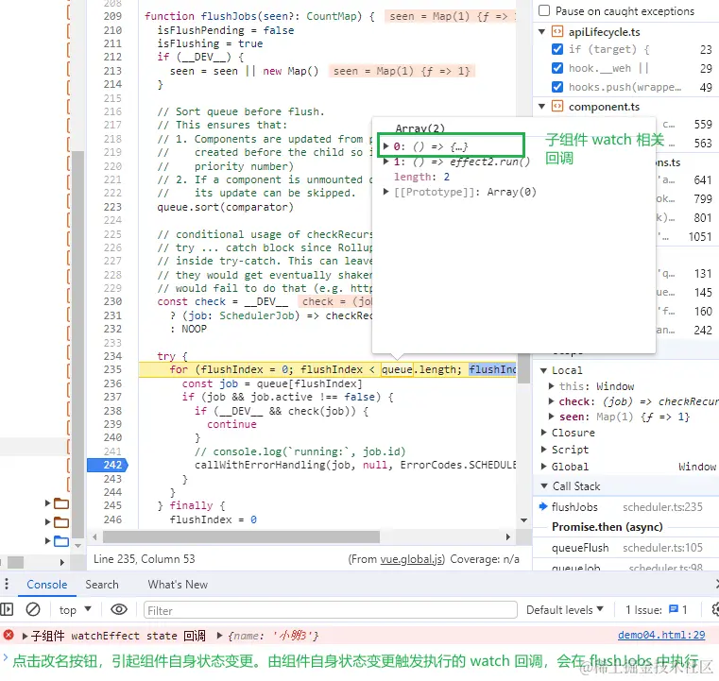Expand 'check' scope variable
The image size is (719, 681).
[x=552, y=401]
